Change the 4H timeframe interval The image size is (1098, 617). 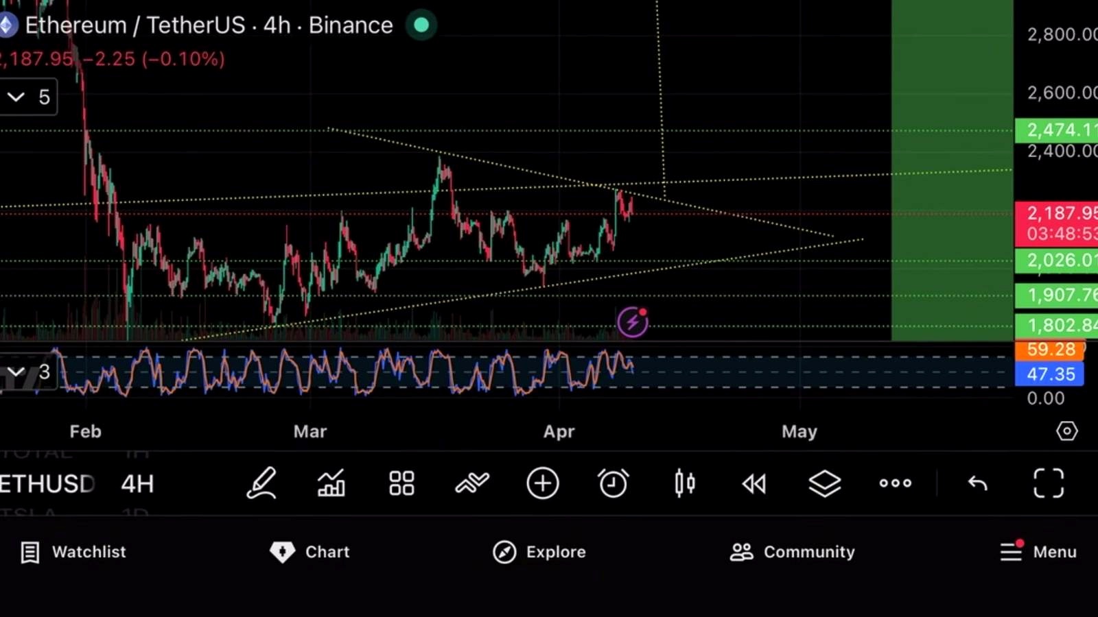point(137,484)
